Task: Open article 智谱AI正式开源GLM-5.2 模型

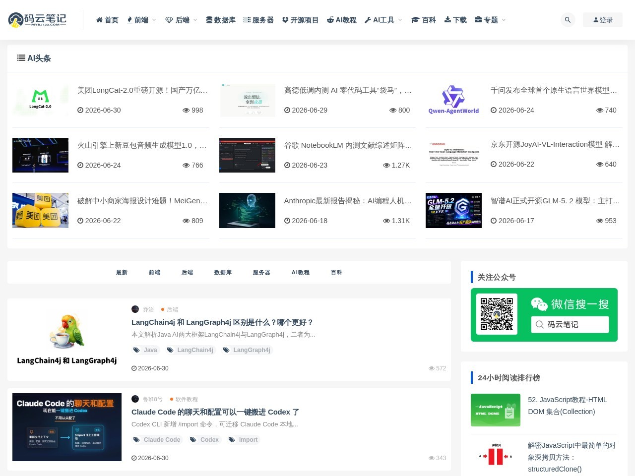Action: click(555, 201)
